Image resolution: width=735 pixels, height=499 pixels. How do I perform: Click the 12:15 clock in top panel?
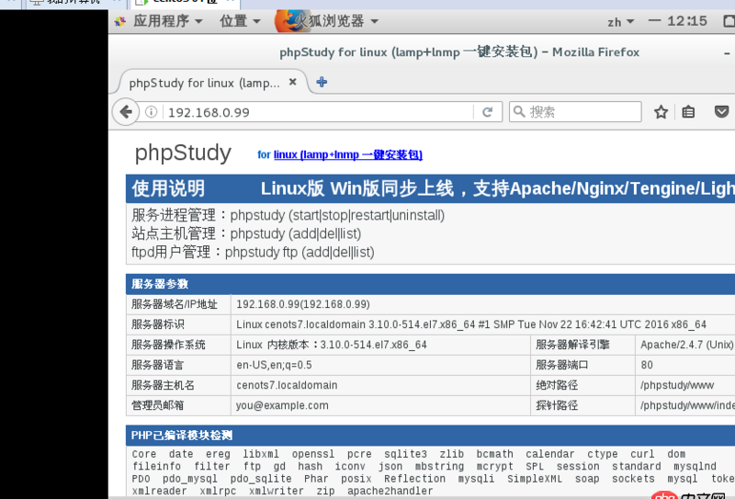tap(686, 21)
